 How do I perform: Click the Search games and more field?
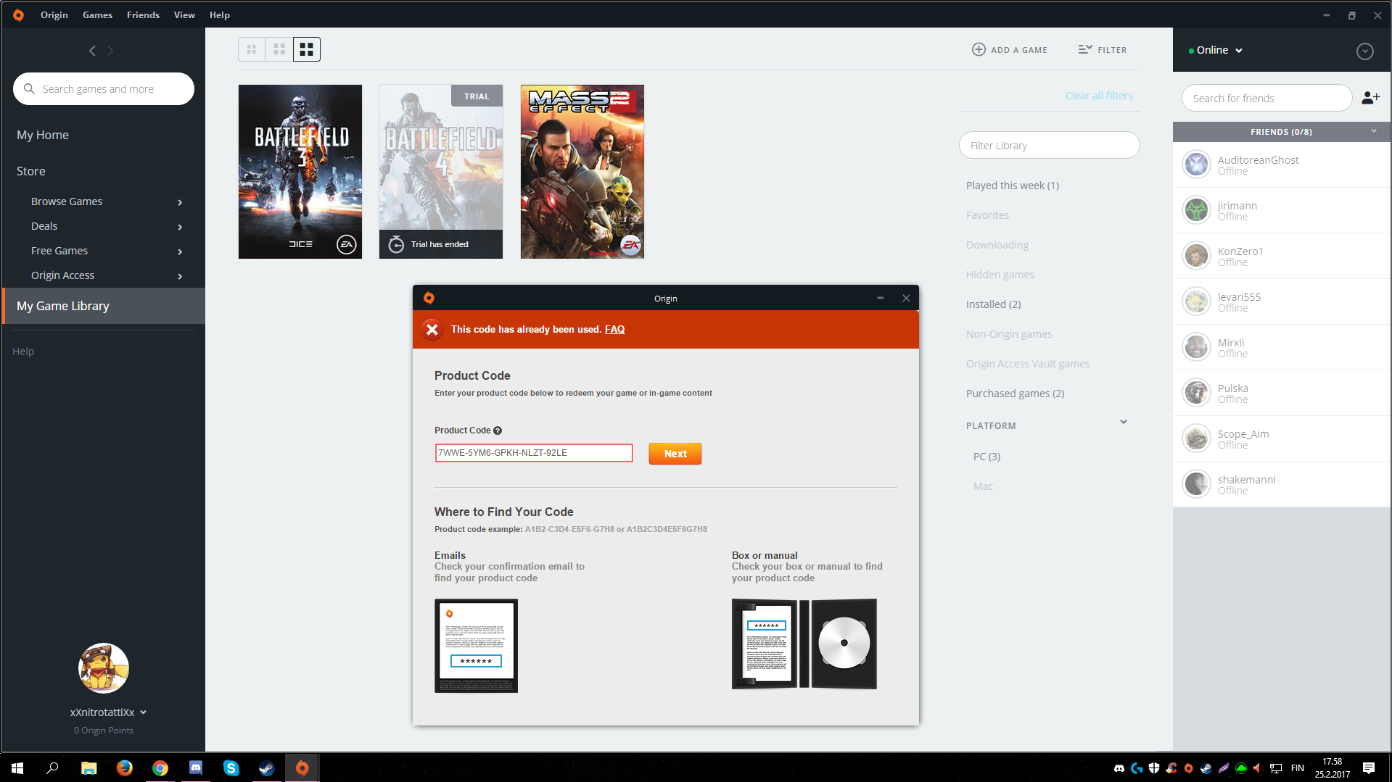pyautogui.click(x=104, y=88)
